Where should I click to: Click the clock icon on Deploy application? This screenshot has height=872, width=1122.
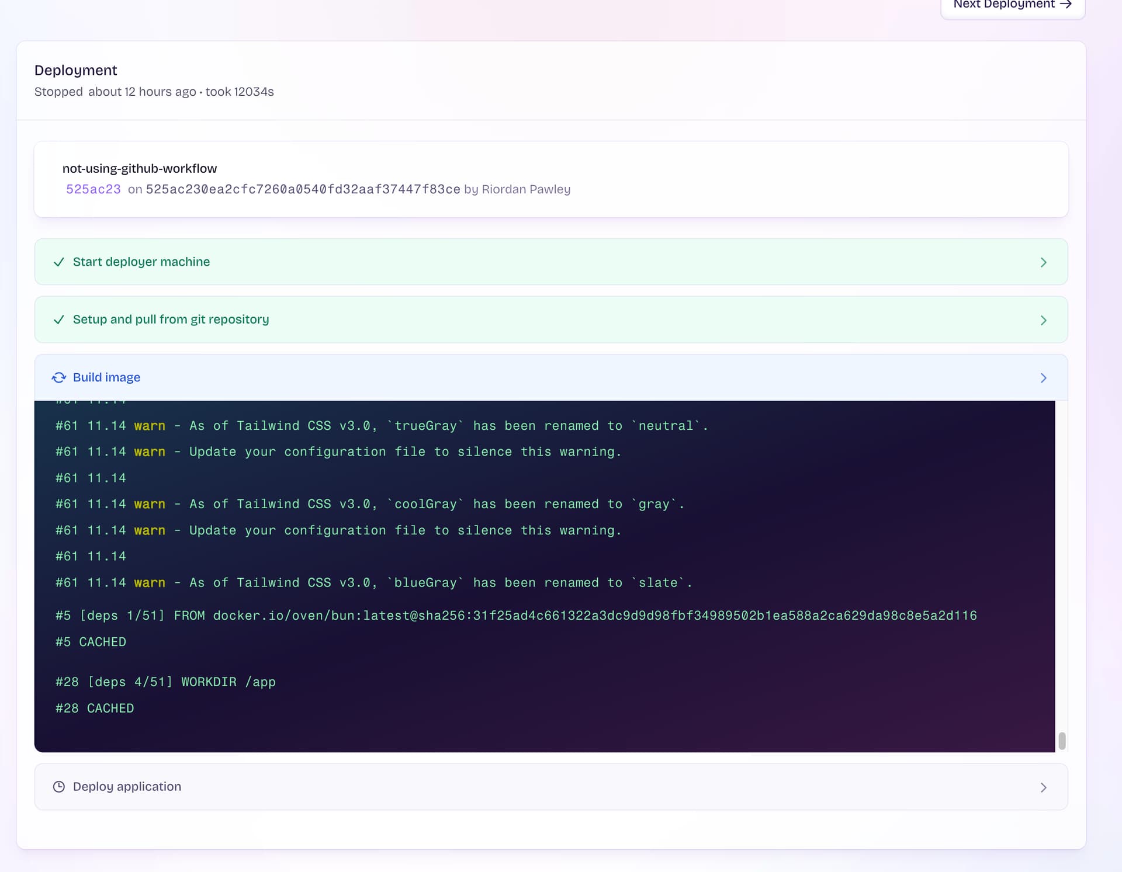(59, 787)
